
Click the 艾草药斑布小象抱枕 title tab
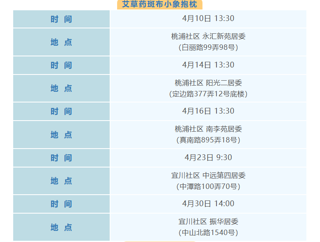click(x=160, y=5)
